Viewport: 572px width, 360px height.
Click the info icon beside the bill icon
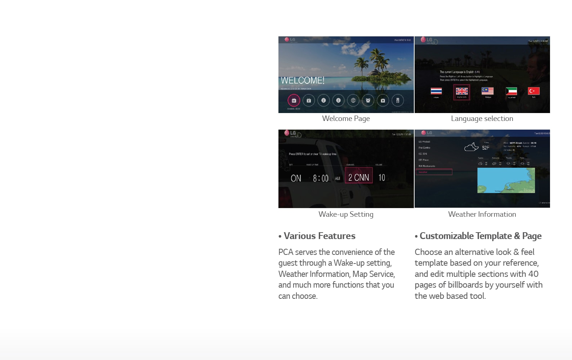coord(323,100)
